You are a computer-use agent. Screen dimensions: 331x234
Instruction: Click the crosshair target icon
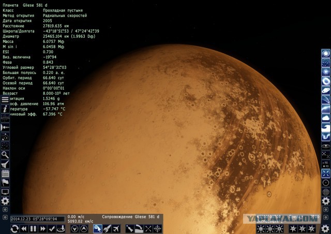(x=157, y=229)
